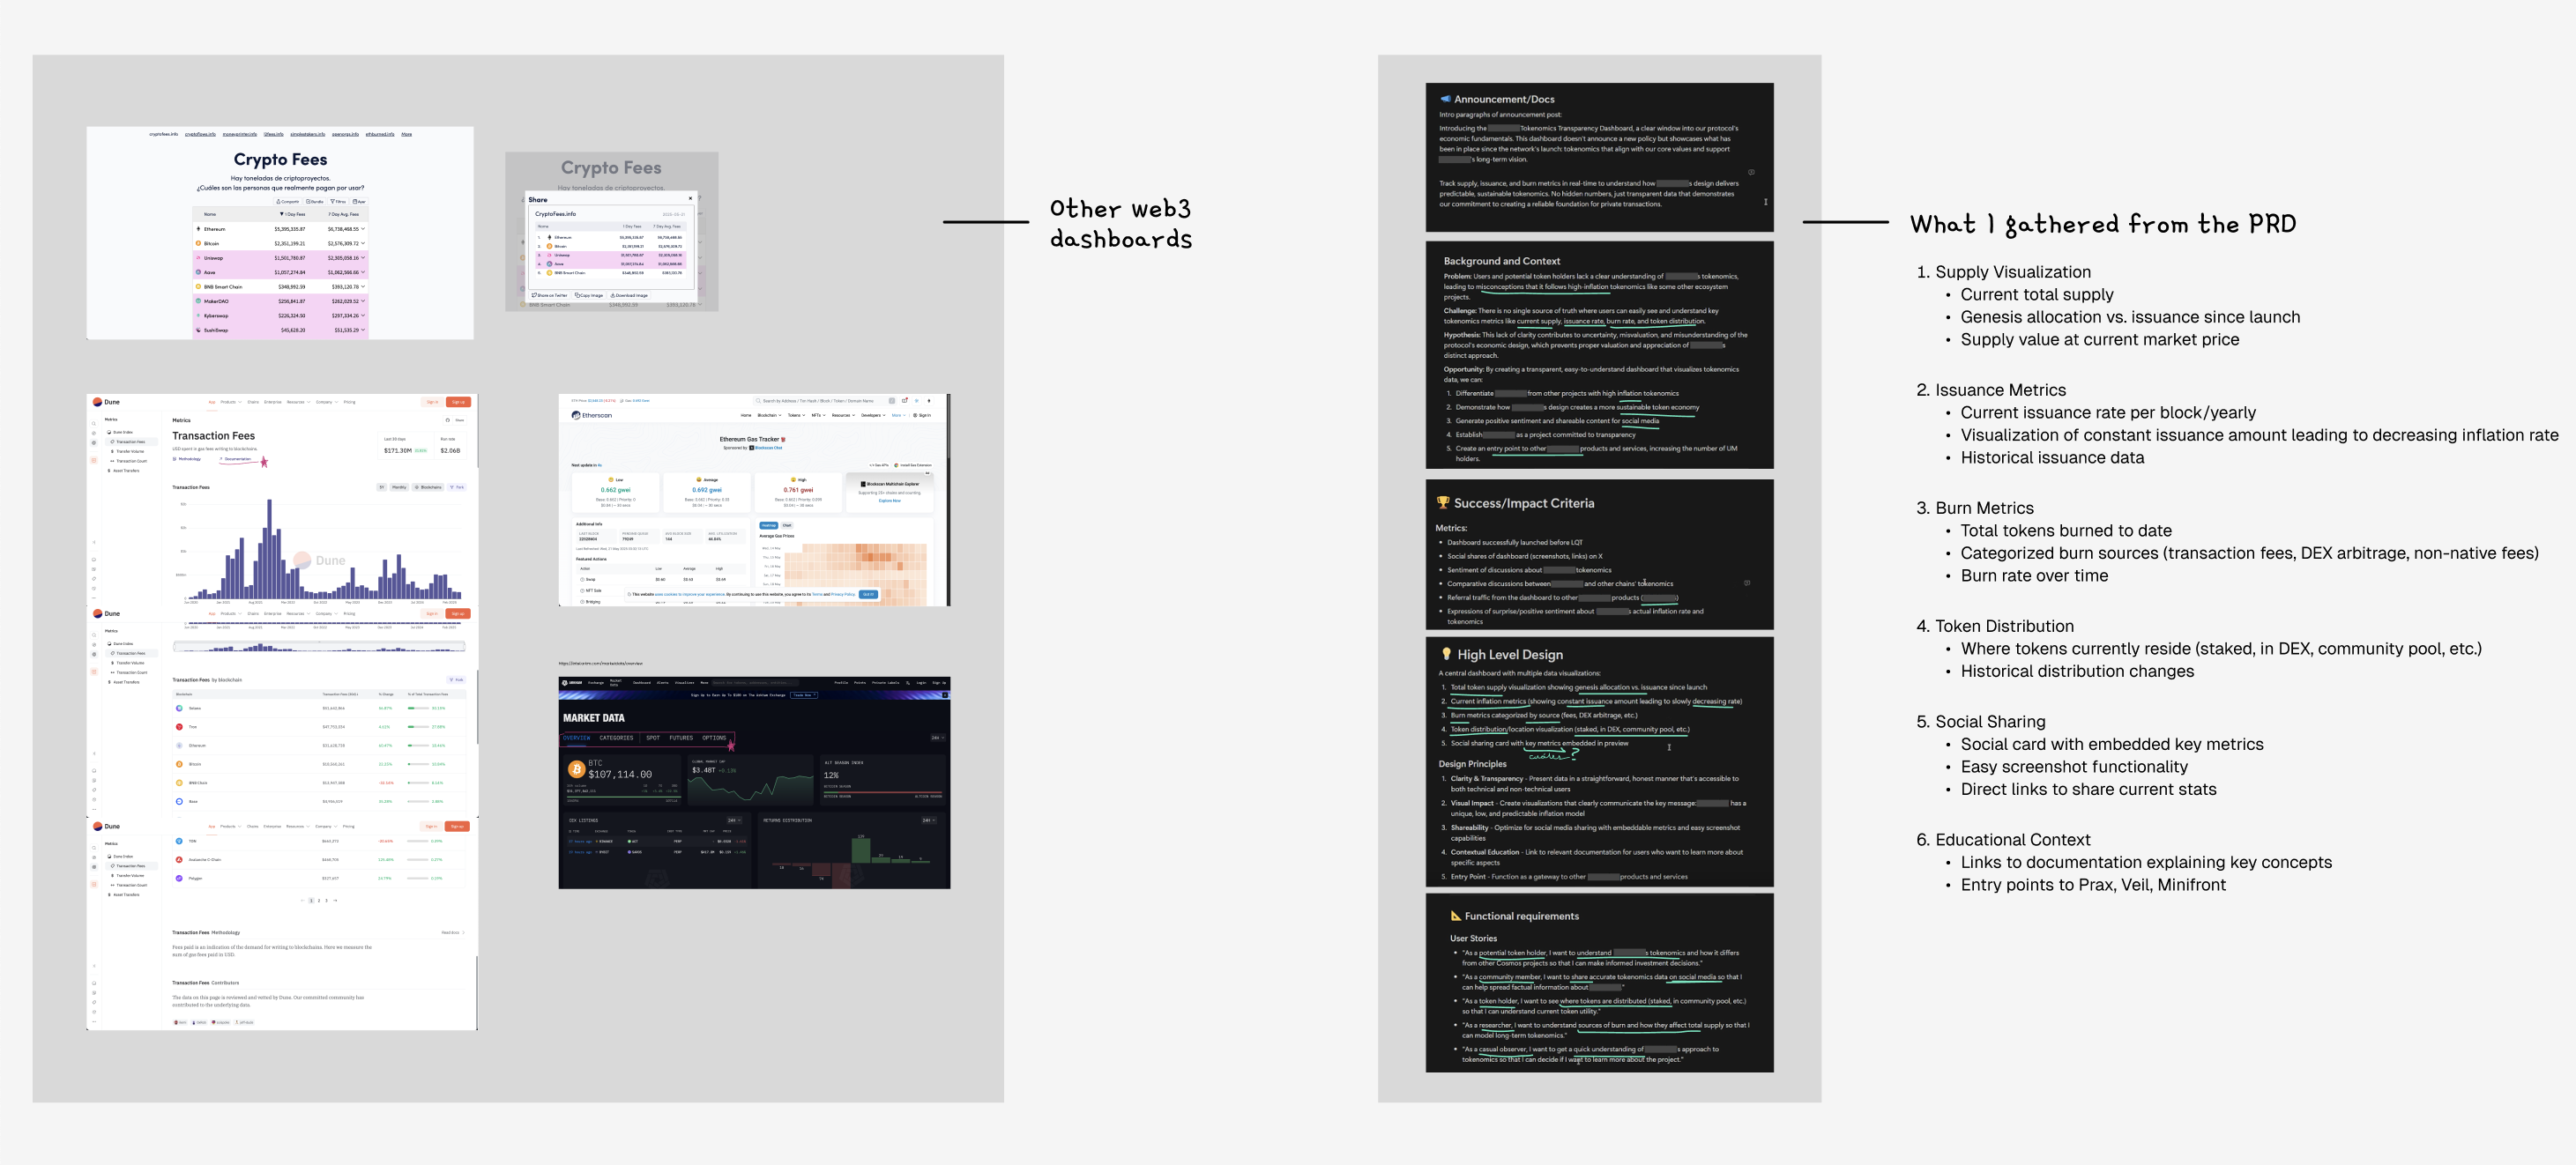Open the Spot tab in Market Data

pyautogui.click(x=653, y=738)
